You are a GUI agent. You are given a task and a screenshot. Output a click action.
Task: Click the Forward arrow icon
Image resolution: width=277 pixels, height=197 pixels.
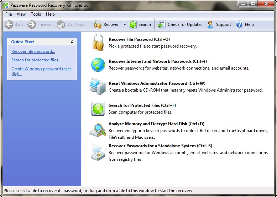click(32, 24)
